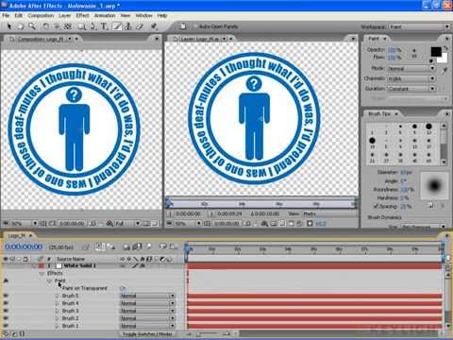Click Toggle Switches / Modes button
Viewport: 453px width, 340px height.
[147, 334]
